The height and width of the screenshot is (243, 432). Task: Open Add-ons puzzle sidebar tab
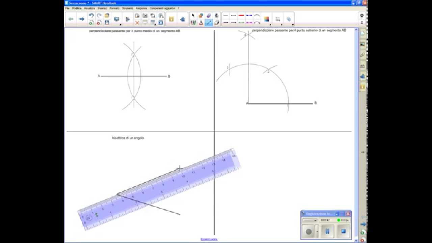coord(362,76)
